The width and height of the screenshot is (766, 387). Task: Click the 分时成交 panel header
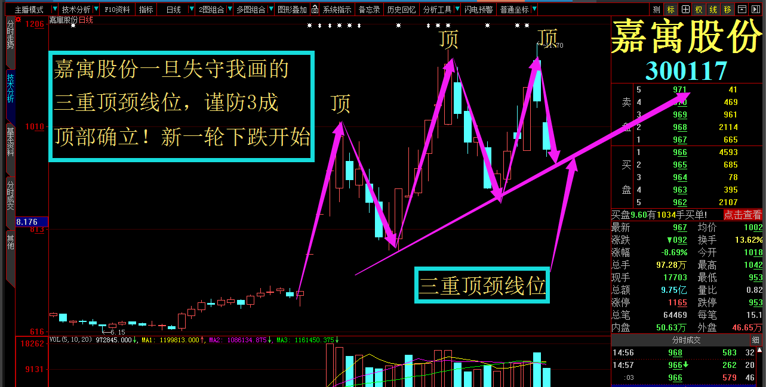[687, 340]
